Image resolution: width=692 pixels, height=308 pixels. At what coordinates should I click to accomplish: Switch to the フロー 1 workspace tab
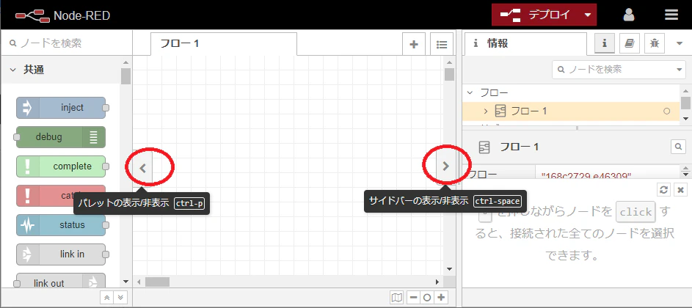pos(223,44)
